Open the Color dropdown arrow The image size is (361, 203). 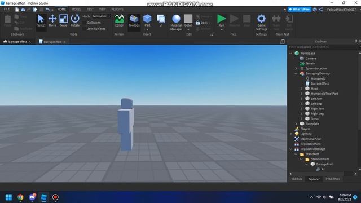click(188, 29)
